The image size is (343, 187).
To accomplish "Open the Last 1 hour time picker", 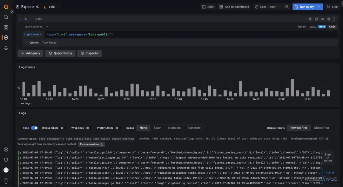I will pyautogui.click(x=268, y=7).
